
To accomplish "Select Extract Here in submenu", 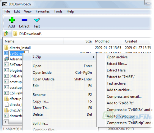I will tap(116, 70).
